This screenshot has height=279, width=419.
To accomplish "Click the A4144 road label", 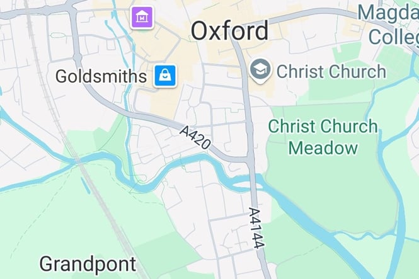I will (x=256, y=228).
